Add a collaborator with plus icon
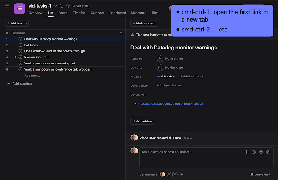Screen dimensions: 288x180 [x=182, y=175]
